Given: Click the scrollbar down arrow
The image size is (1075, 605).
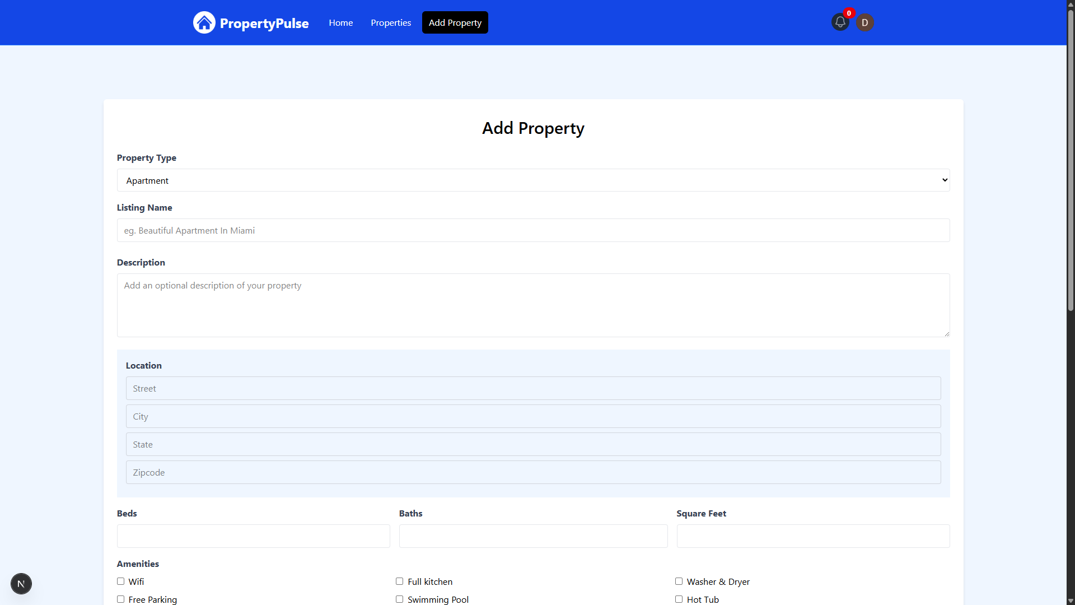Looking at the screenshot, I should (1071, 601).
